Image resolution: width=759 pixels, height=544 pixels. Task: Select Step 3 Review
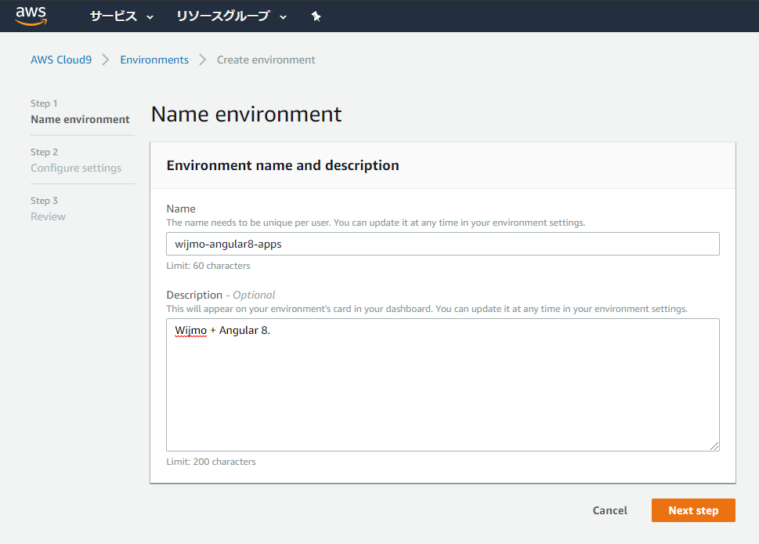pyautogui.click(x=48, y=209)
